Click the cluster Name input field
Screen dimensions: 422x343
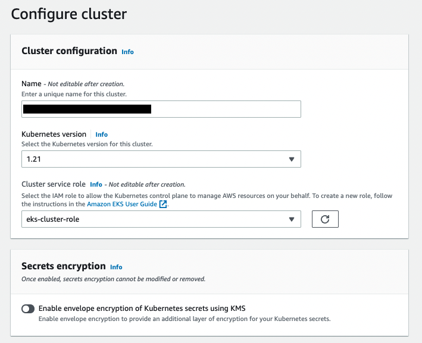pos(161,109)
